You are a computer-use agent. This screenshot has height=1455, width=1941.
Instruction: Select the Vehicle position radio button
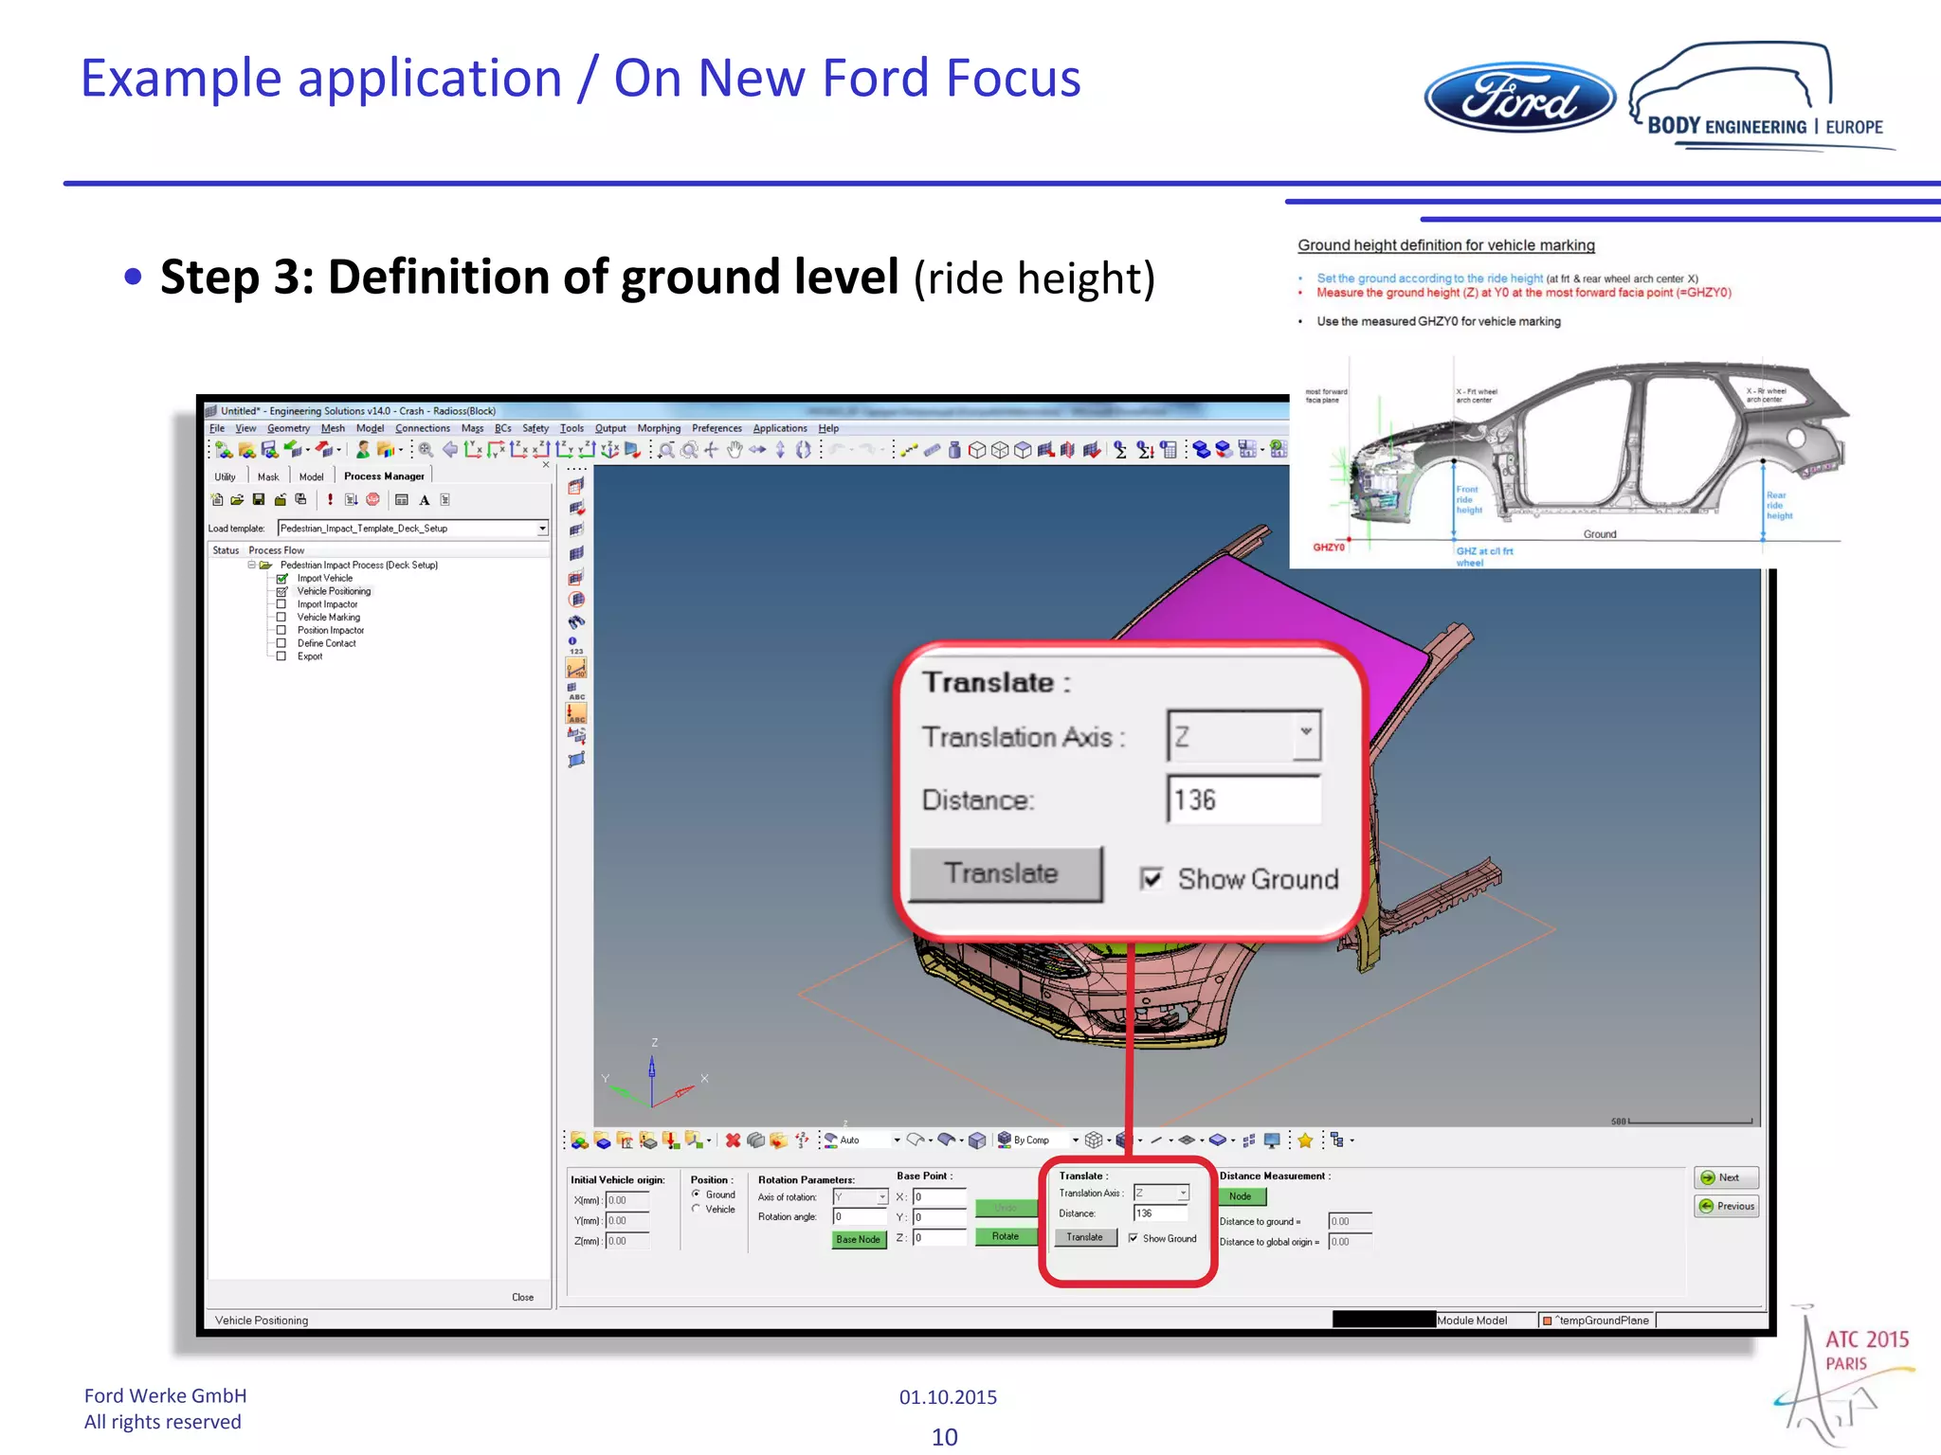tap(697, 1209)
